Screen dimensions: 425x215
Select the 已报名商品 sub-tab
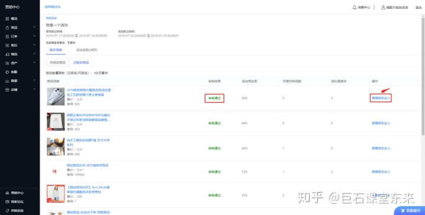tap(81, 63)
